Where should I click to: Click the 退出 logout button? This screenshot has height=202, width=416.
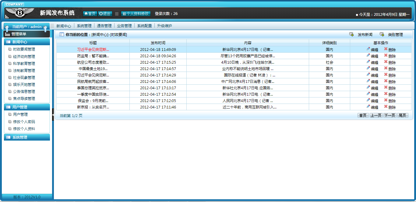coord(105,14)
